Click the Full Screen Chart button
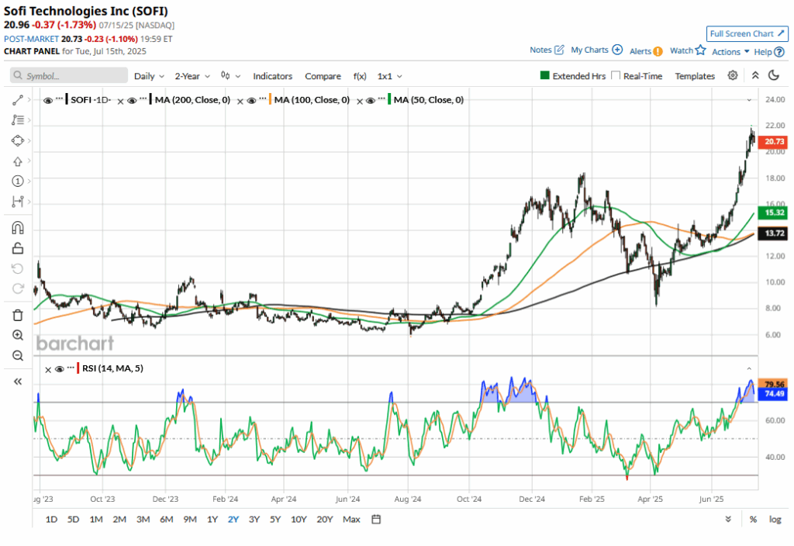This screenshot has height=546, width=794. (747, 34)
